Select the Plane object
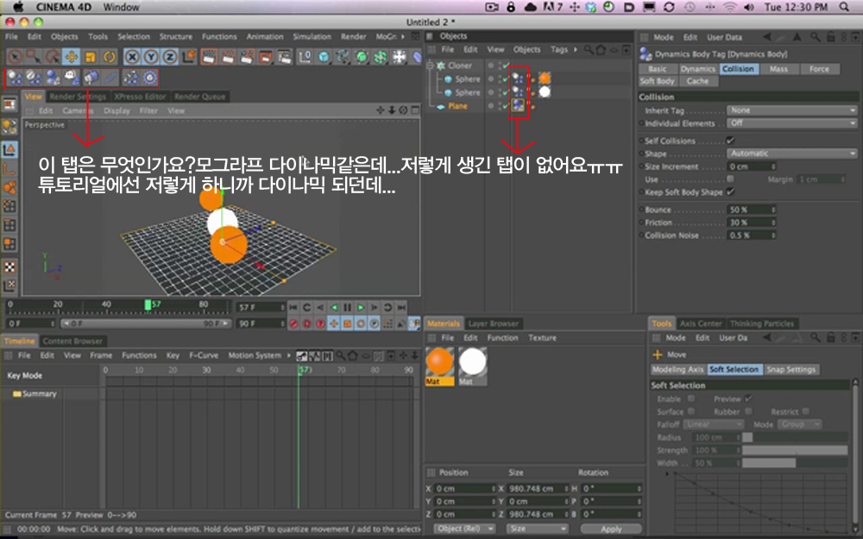Image resolution: width=863 pixels, height=539 pixels. (x=457, y=106)
